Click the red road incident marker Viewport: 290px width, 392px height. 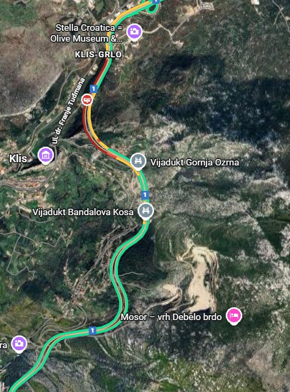pyautogui.click(x=87, y=99)
